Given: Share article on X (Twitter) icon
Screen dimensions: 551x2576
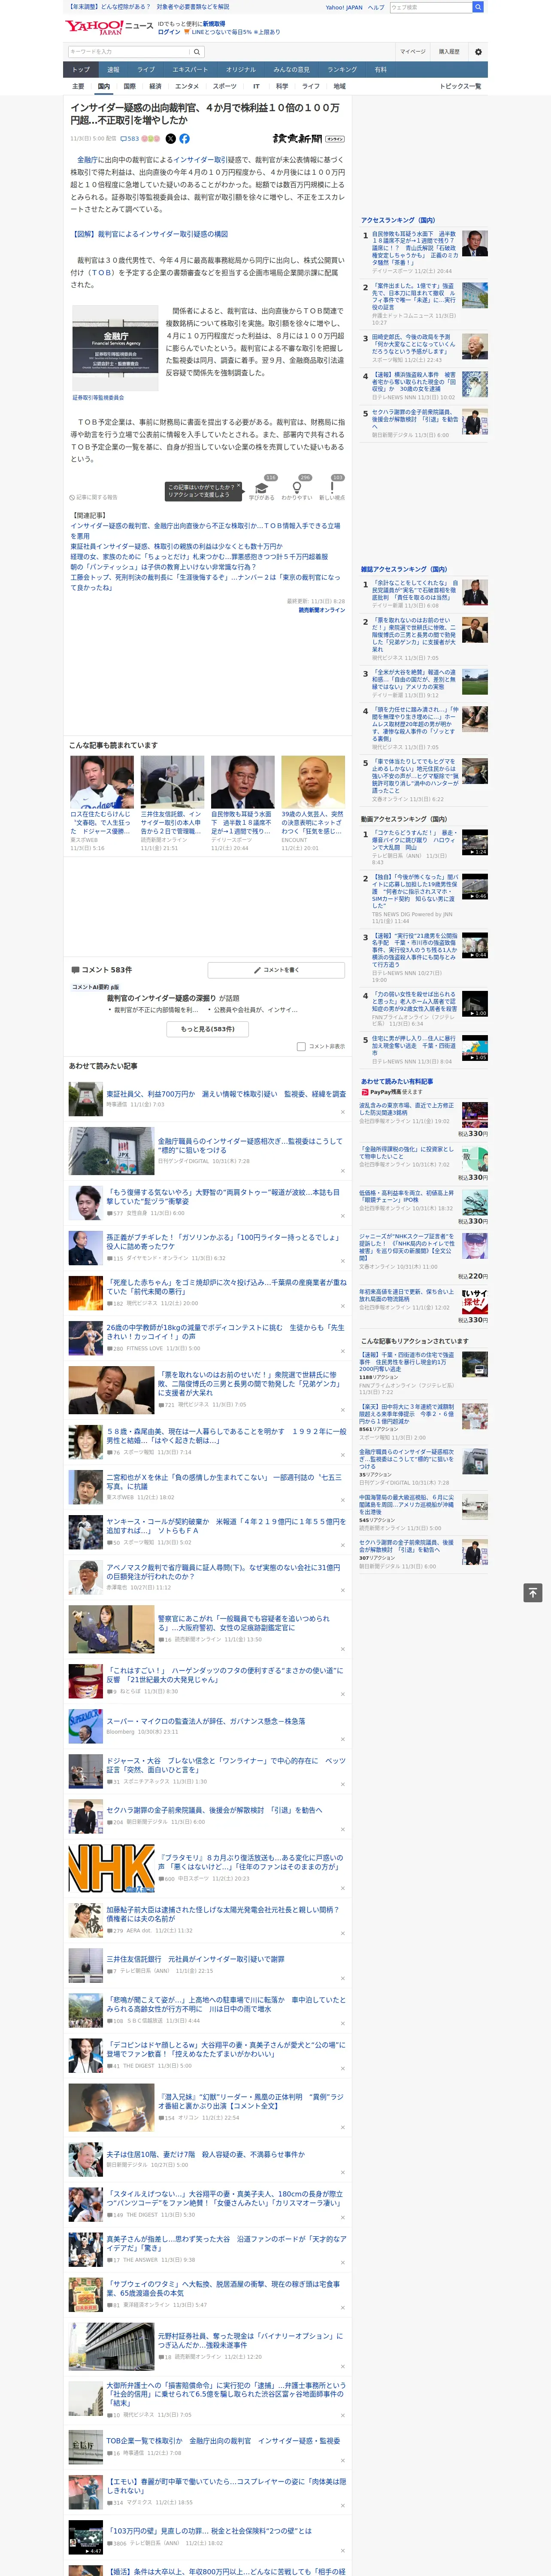Looking at the screenshot, I should coord(170,139).
